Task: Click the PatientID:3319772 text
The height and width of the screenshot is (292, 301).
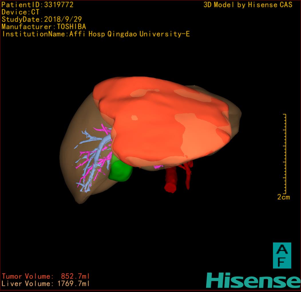Action: pos(37,5)
